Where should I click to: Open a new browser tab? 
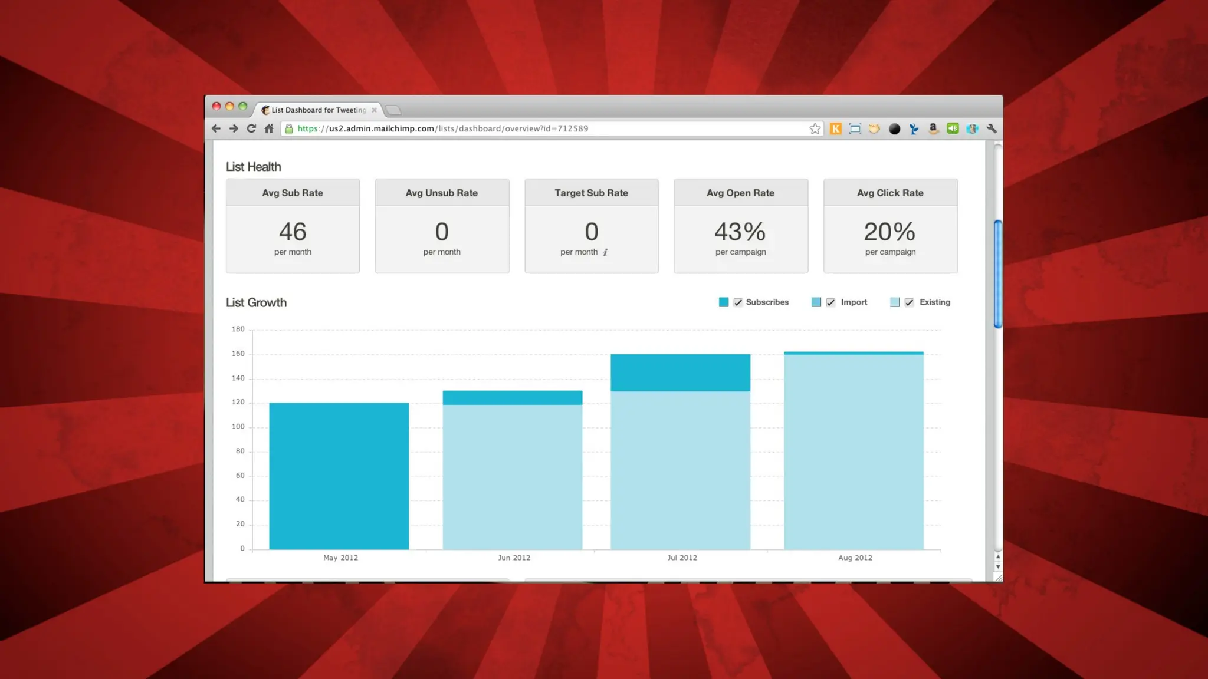393,110
